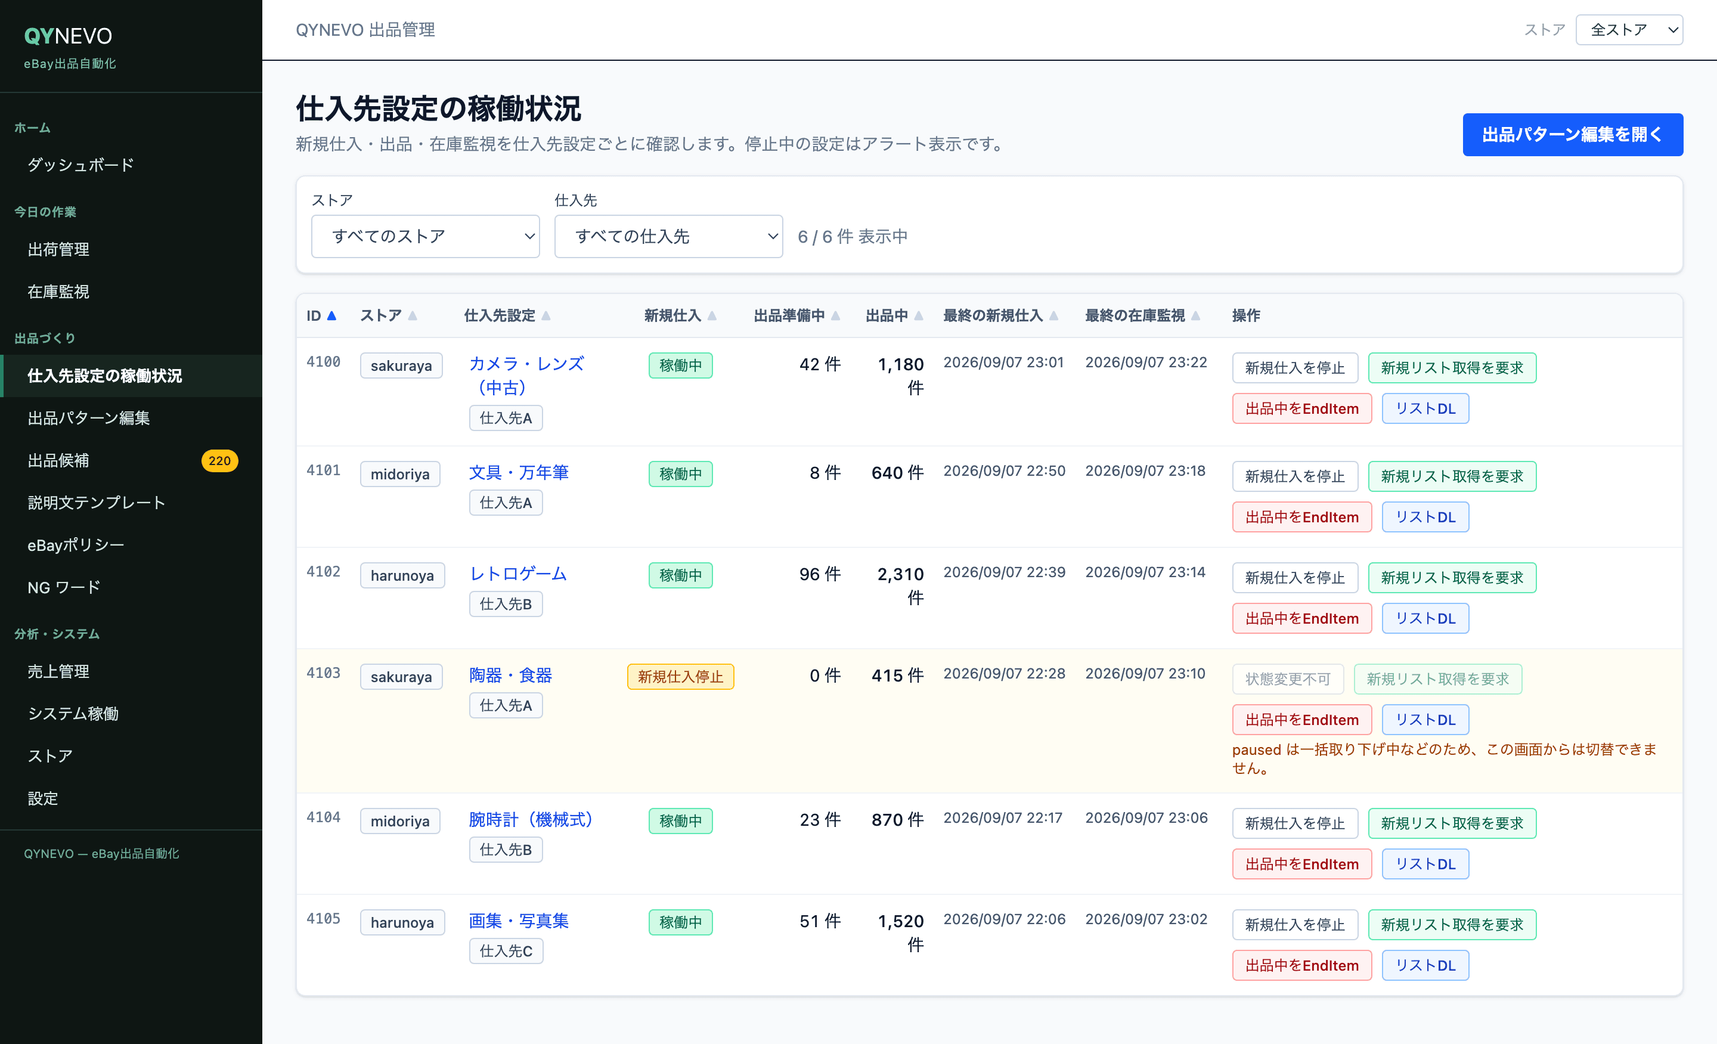Image resolution: width=1717 pixels, height=1044 pixels.
Task: Click 出品パターン編集を開く button
Action: (1572, 135)
